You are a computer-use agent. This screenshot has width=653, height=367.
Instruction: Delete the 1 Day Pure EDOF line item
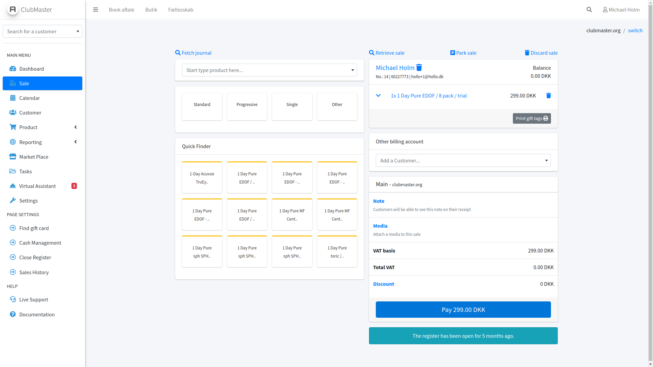(x=548, y=95)
